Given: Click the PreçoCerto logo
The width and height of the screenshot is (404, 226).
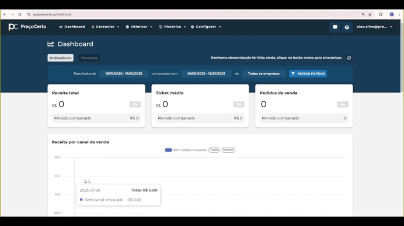Looking at the screenshot, I should [x=27, y=27].
